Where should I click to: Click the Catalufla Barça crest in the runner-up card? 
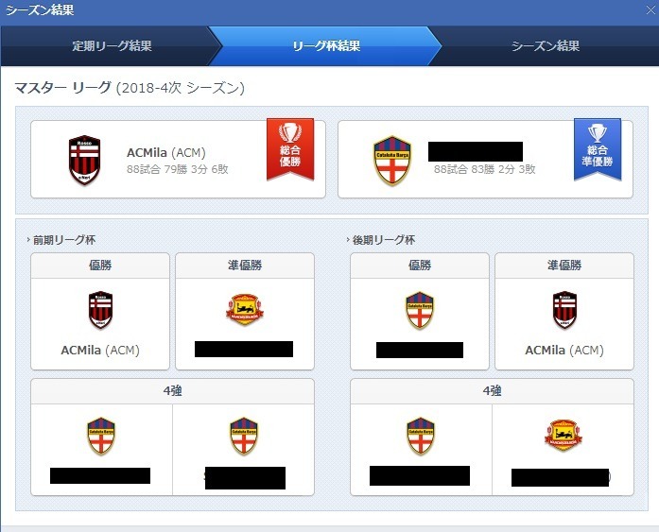coord(392,161)
